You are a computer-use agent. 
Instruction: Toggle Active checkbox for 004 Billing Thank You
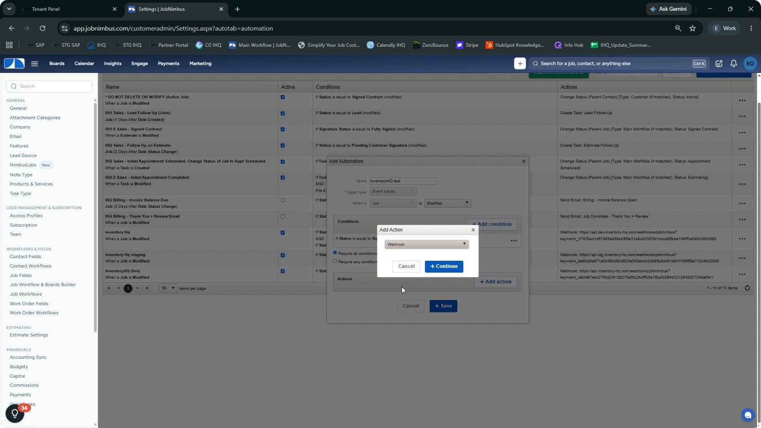[282, 217]
